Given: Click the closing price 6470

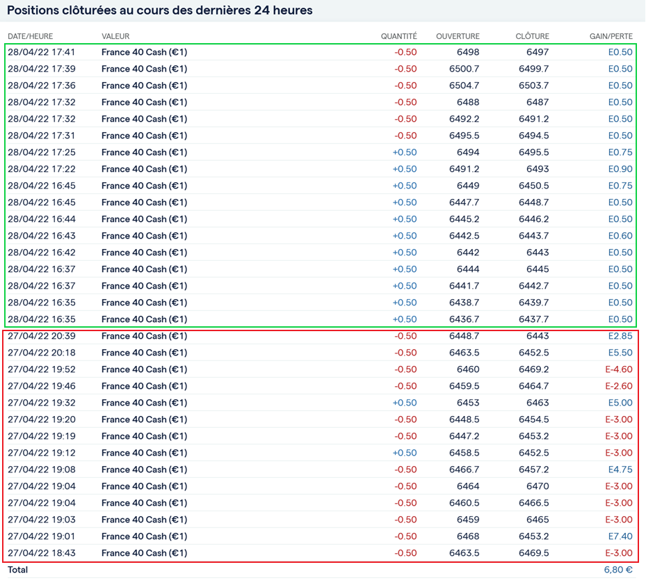Looking at the screenshot, I should 538,486.
